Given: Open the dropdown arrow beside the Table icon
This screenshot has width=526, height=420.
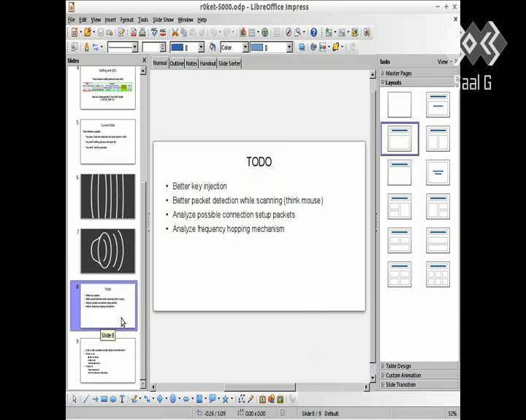Looking at the screenshot, I should tap(258, 32).
